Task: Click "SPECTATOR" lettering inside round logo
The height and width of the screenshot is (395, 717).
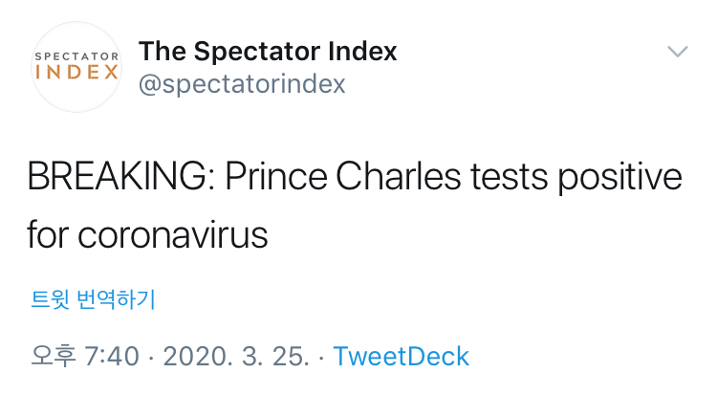Action: 76,55
